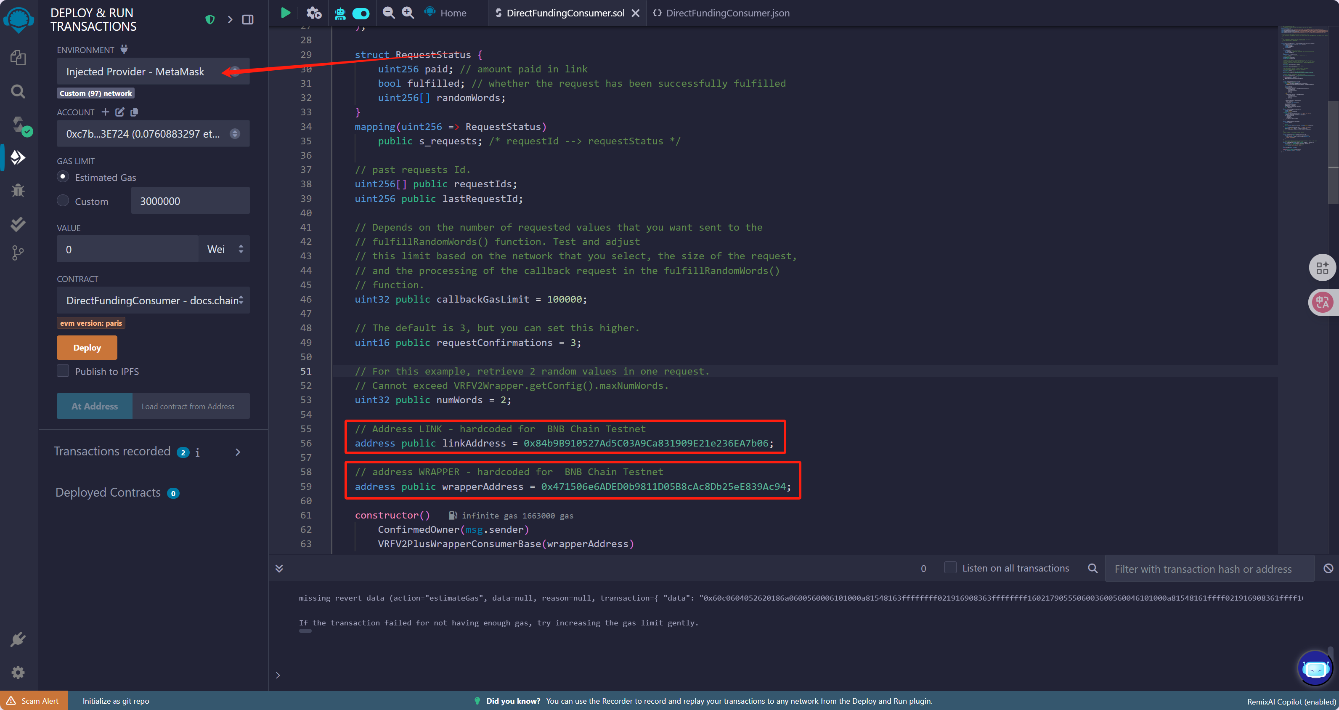
Task: Open the Settings gear icon in sidebar
Action: (x=18, y=673)
